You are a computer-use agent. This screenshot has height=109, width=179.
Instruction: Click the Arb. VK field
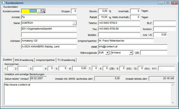click(x=160, y=35)
